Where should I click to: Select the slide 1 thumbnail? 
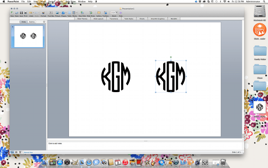click(x=29, y=37)
